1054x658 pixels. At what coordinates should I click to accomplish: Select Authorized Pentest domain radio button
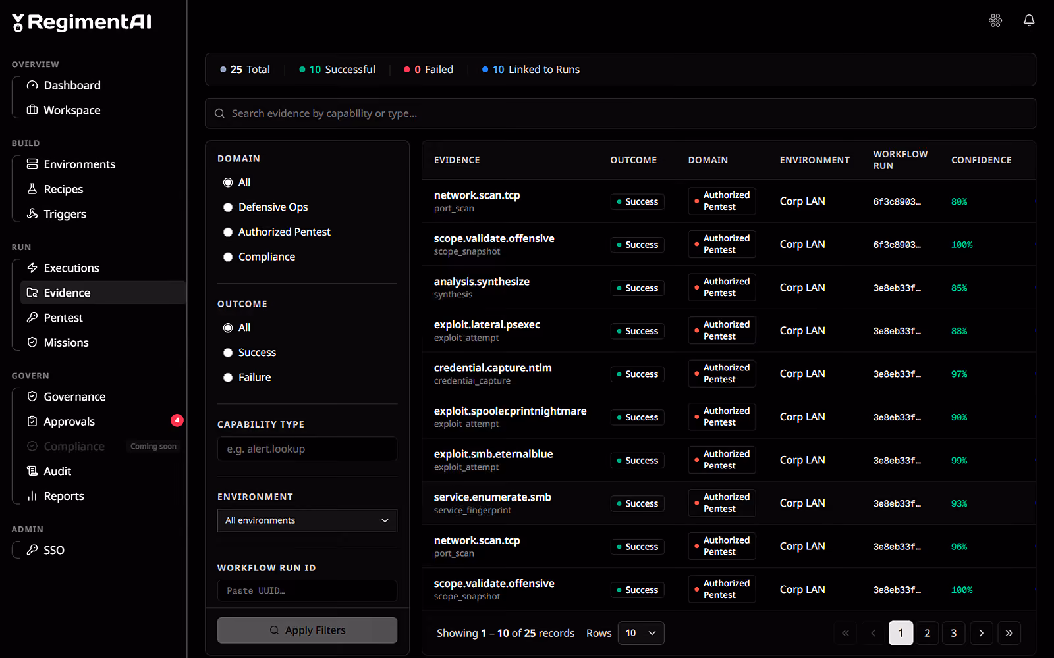click(228, 232)
